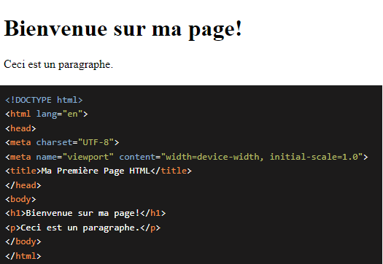Click the closing '</body>' tag line

23,242
